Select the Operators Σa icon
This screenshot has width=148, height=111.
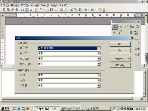click(x=137, y=27)
